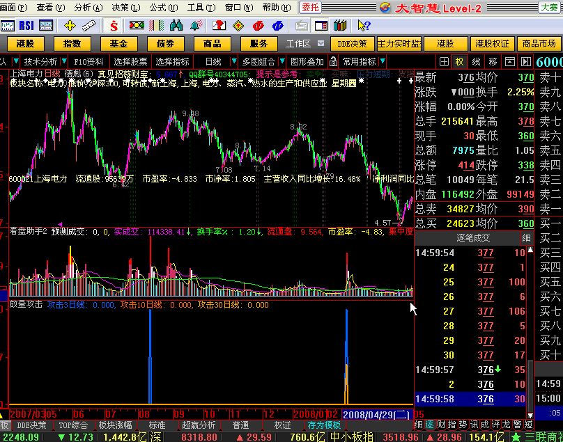Switch to the 超赢分析 bottom tab
The height and width of the screenshot is (442, 563).
(x=199, y=425)
